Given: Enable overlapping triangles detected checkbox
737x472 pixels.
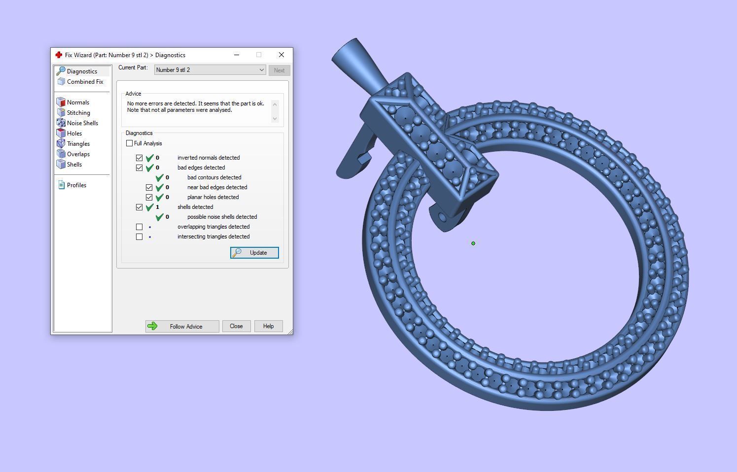Looking at the screenshot, I should click(140, 227).
